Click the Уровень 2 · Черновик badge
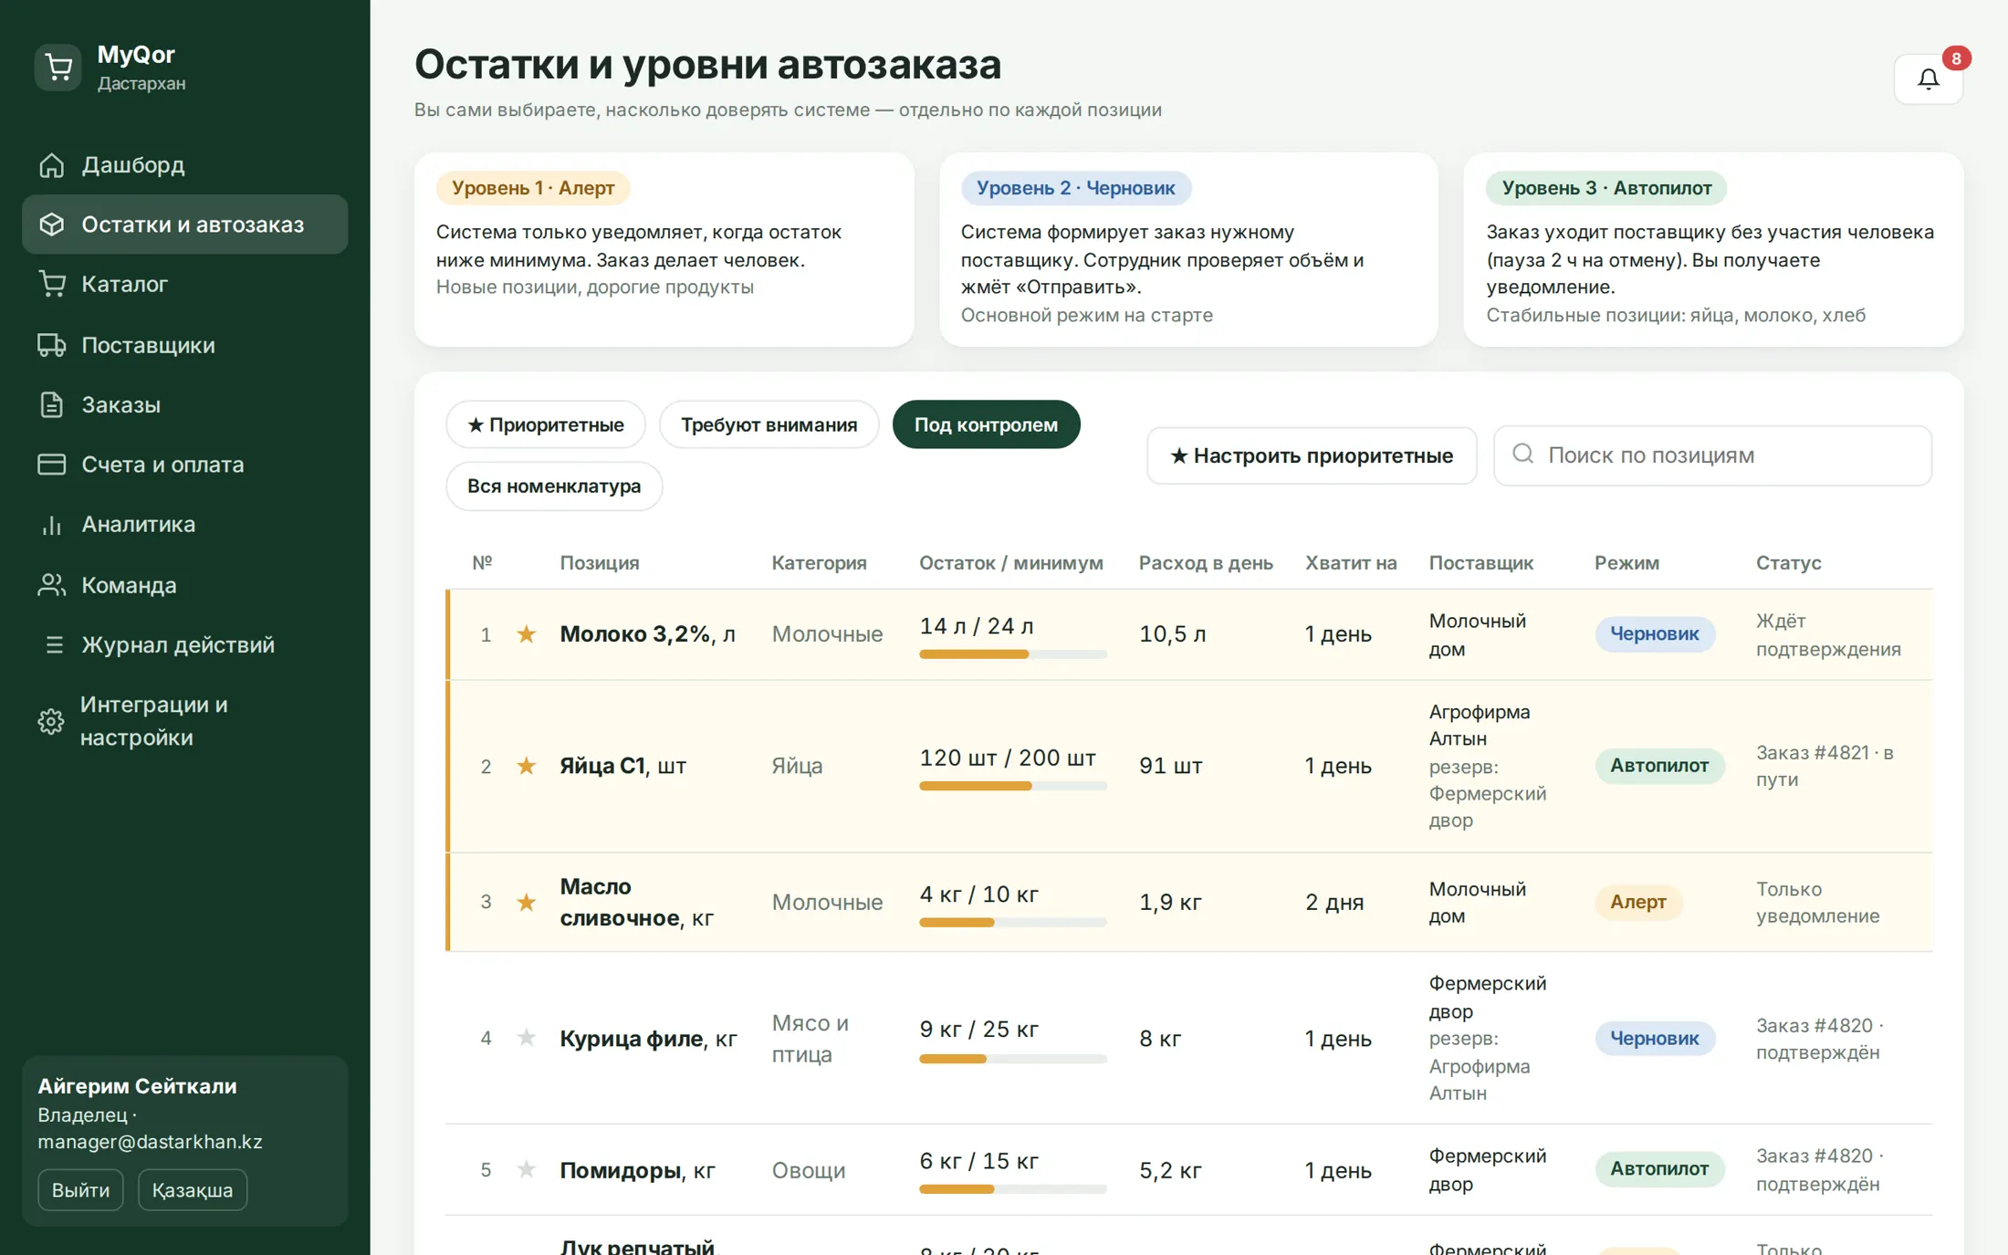The height and width of the screenshot is (1255, 2008). click(x=1075, y=188)
